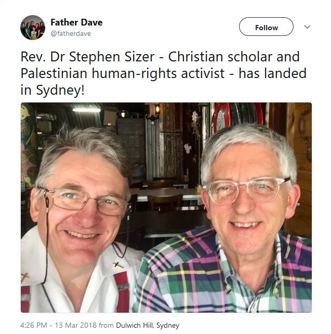Open the Dulwich Hill, Sydney location link

[x=148, y=325]
